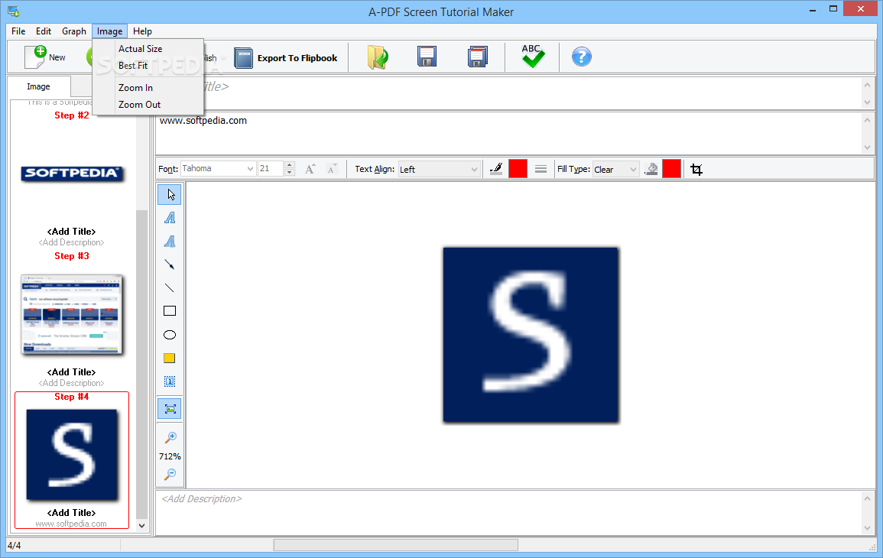Click the save project floppy icon

pos(427,57)
